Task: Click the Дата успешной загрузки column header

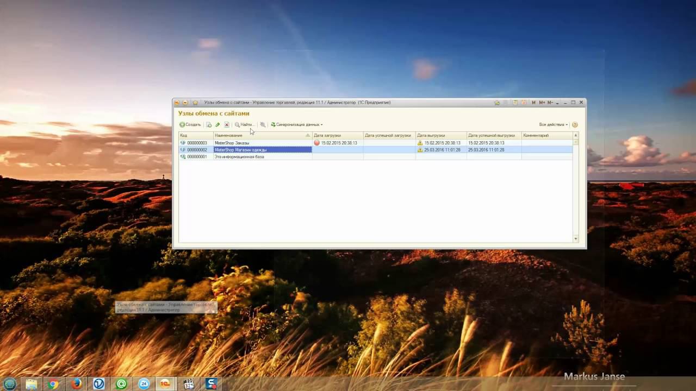Action: tap(389, 135)
